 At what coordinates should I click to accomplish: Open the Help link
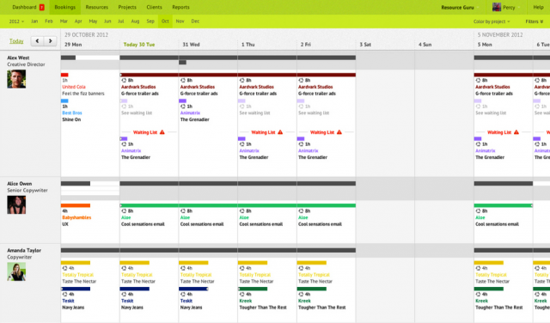coord(538,7)
